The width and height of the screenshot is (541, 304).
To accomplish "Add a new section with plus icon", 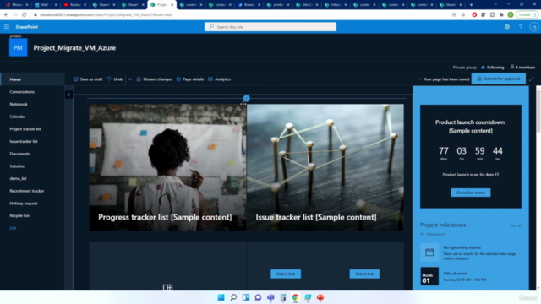I will (68, 95).
